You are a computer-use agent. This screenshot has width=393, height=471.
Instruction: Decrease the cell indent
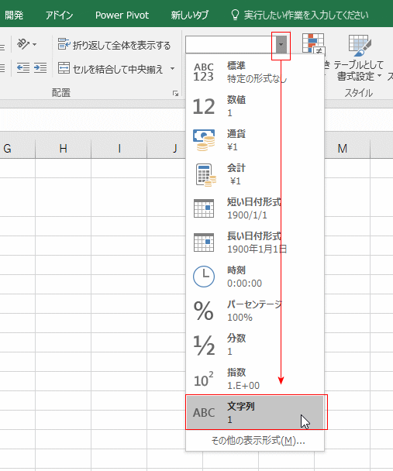(22, 68)
